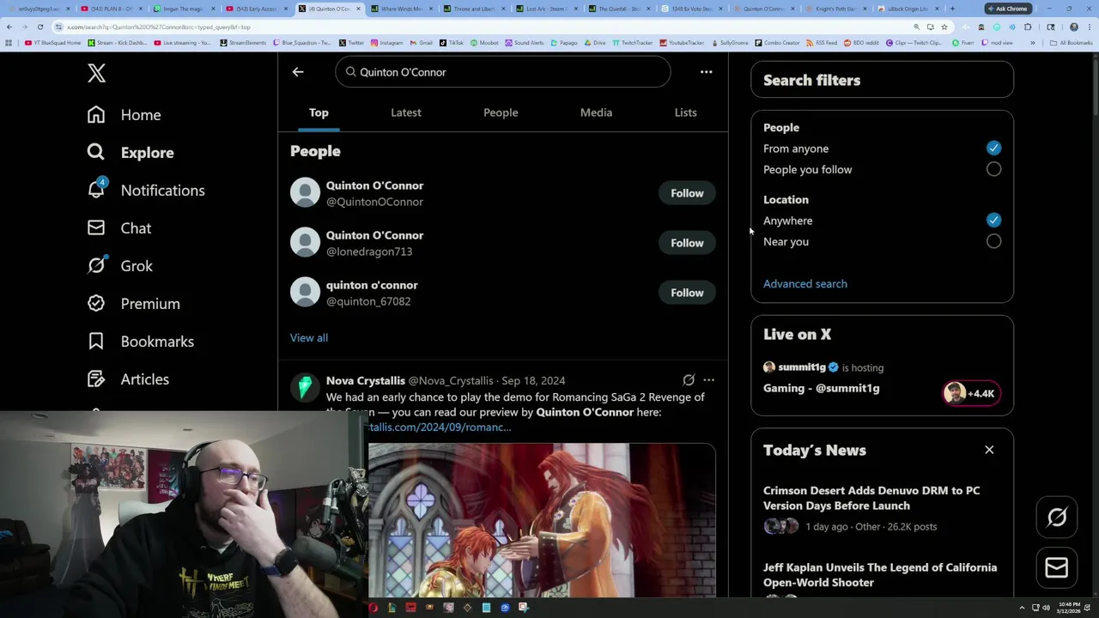Viewport: 1099px width, 618px height.
Task: Close the Today's News panel
Action: (989, 450)
